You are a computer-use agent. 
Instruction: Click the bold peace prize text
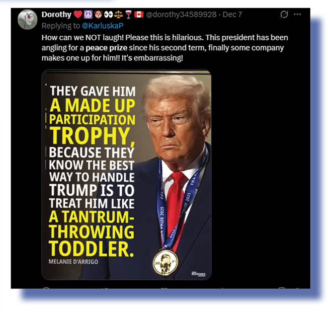tap(106, 48)
